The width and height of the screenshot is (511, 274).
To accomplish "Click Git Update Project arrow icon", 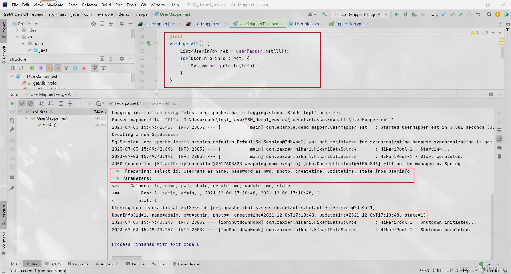I will click(x=443, y=14).
